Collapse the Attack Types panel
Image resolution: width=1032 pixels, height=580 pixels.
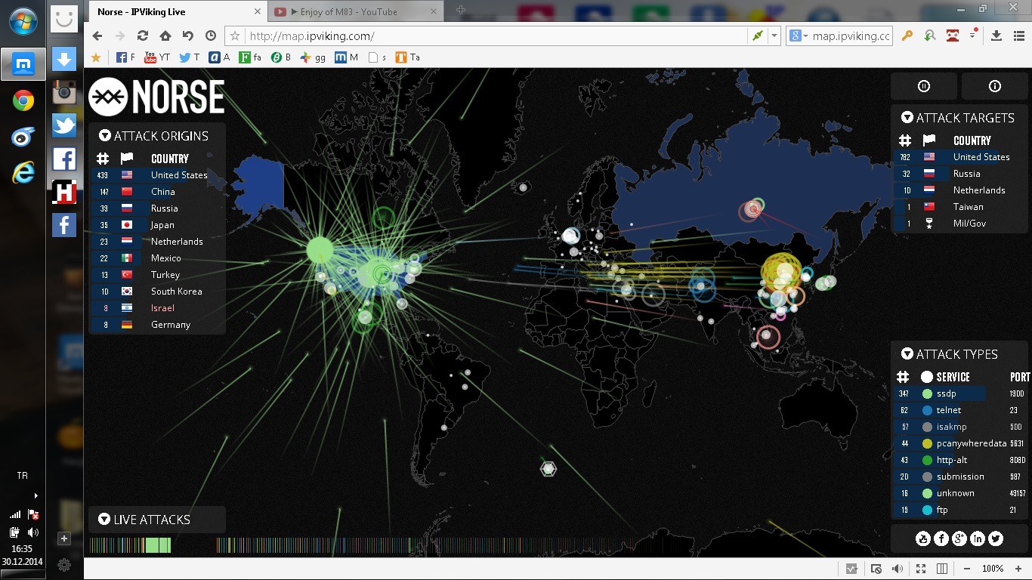[x=907, y=354]
